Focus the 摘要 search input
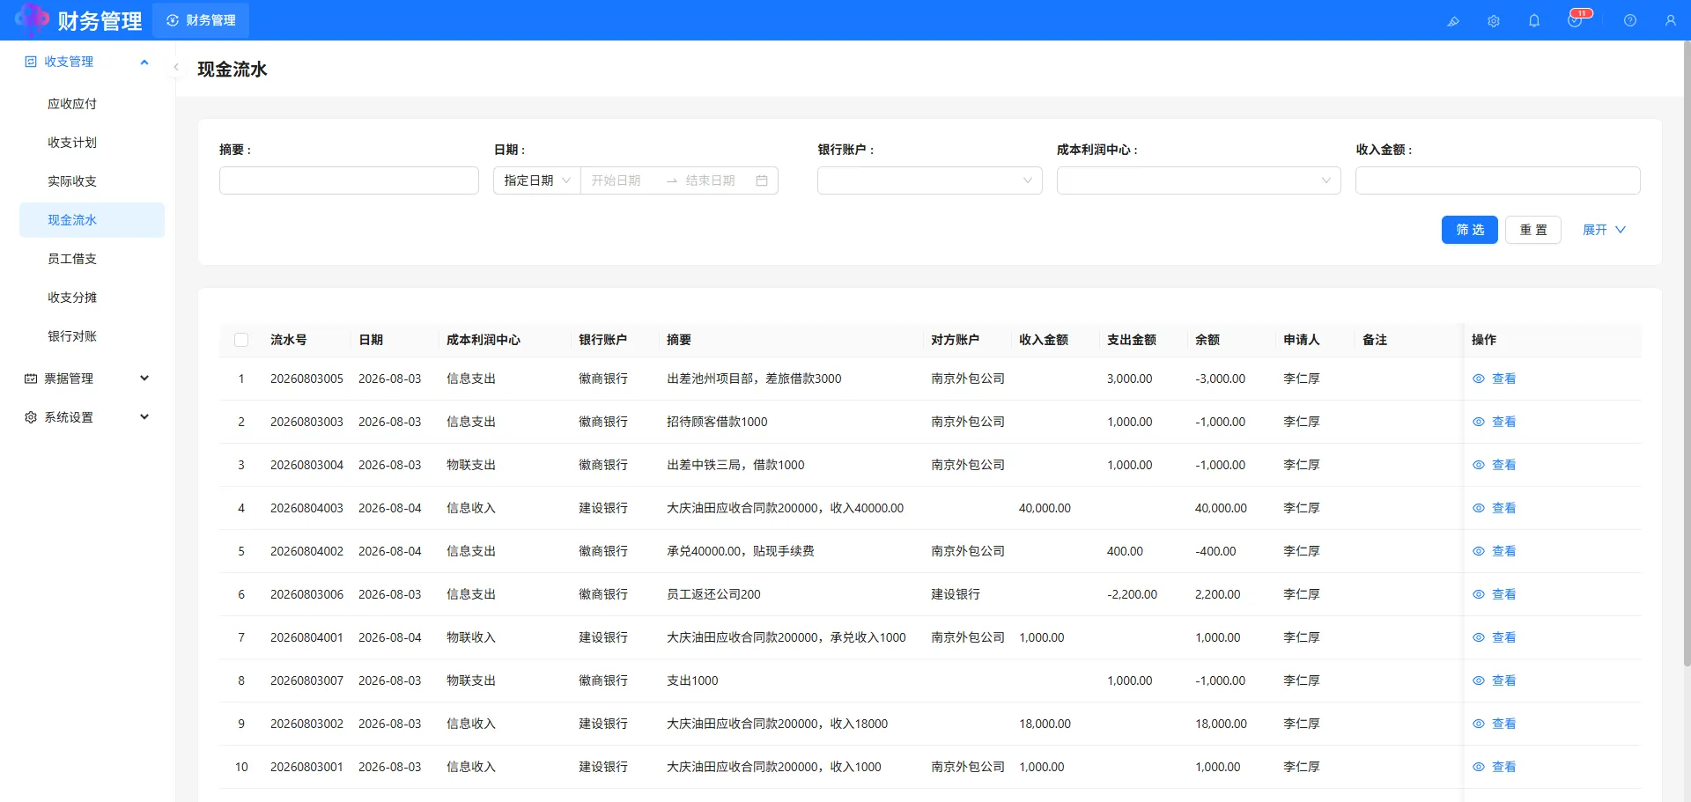Screen dimensions: 1691x802 (x=349, y=180)
